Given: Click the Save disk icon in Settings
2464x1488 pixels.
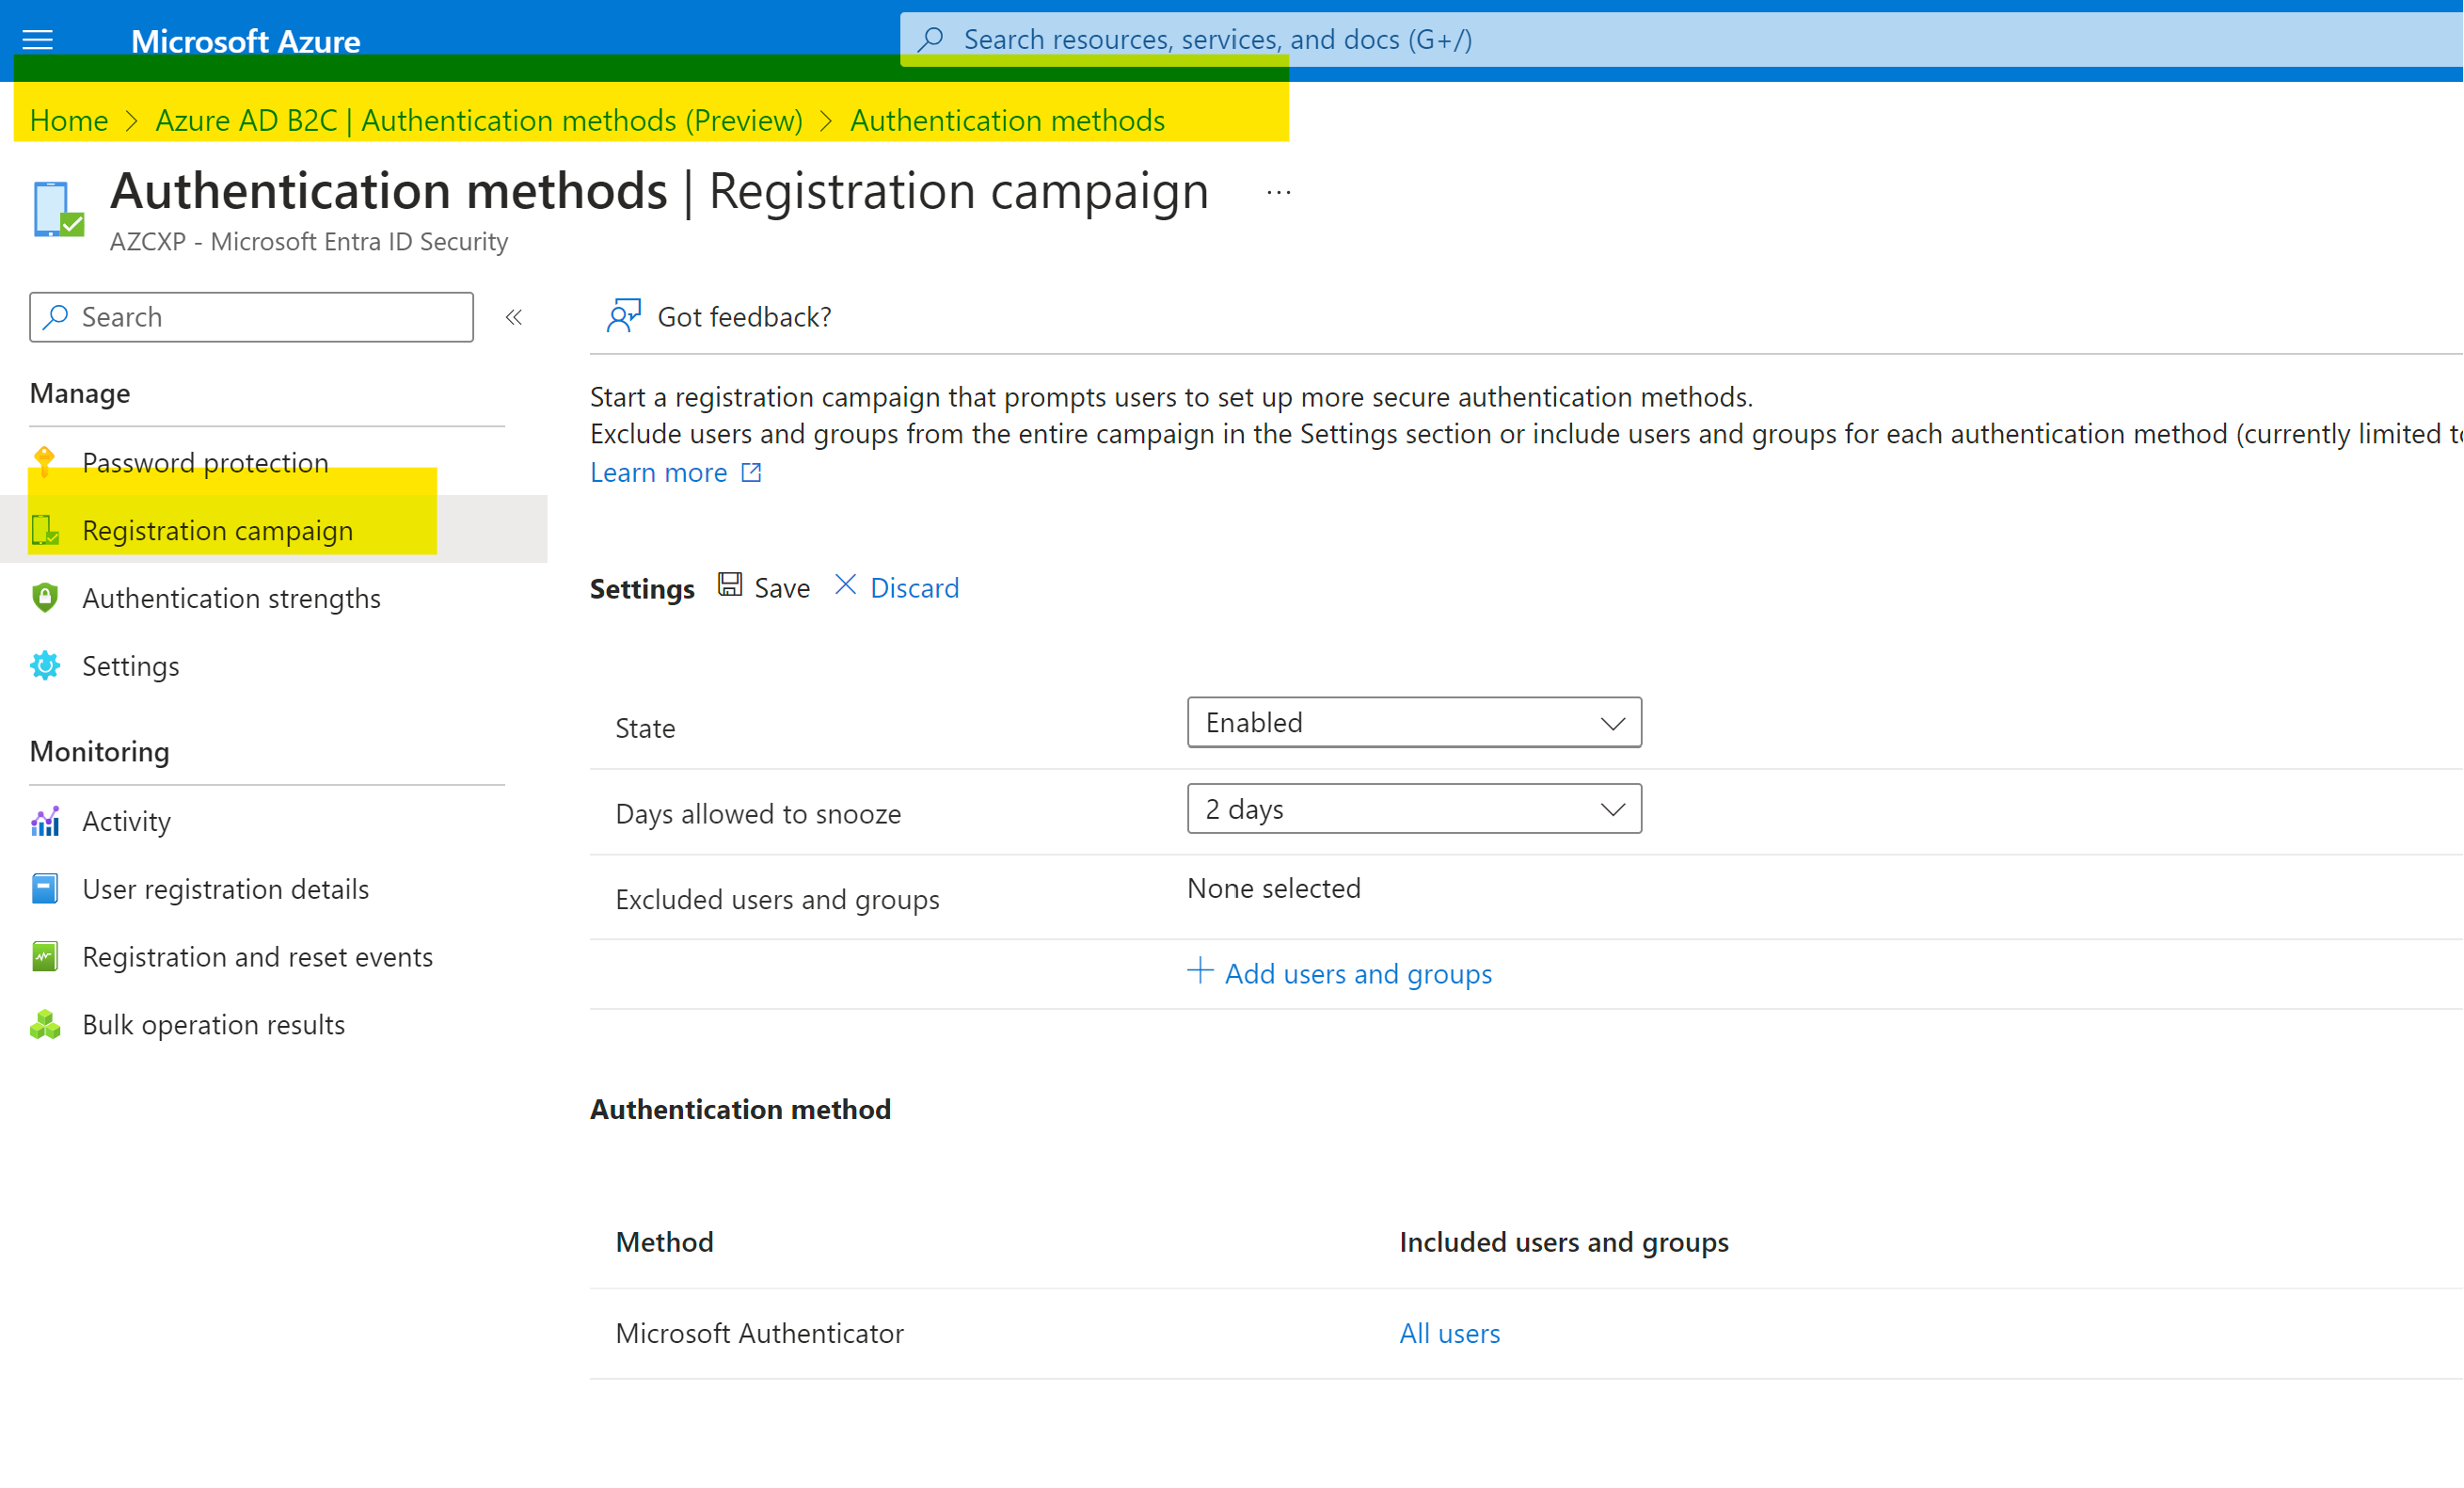Looking at the screenshot, I should coord(731,584).
